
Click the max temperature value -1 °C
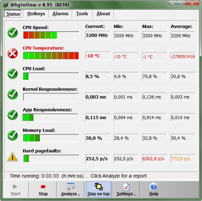click(x=154, y=56)
